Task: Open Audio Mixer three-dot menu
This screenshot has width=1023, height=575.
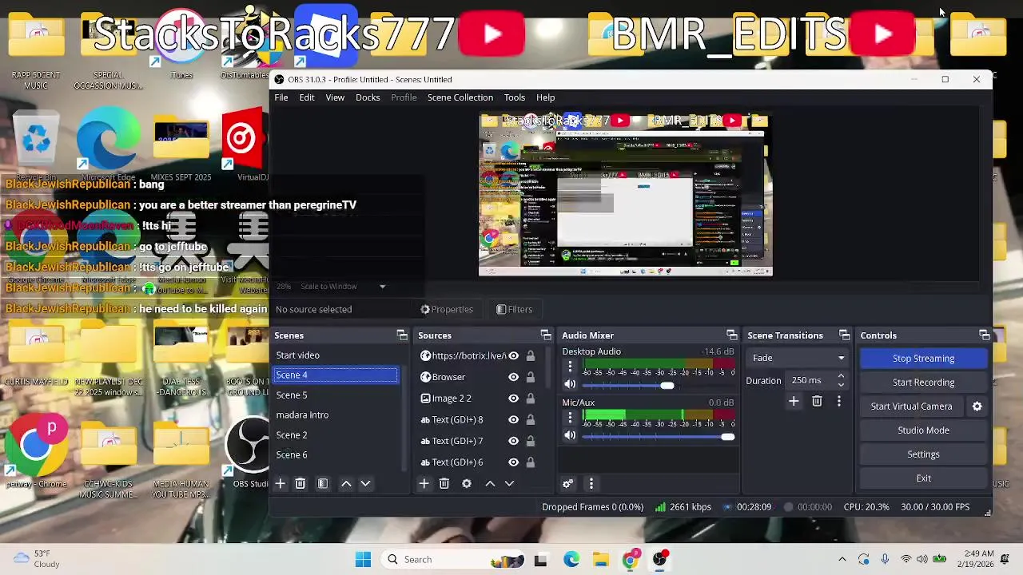Action: tap(591, 483)
